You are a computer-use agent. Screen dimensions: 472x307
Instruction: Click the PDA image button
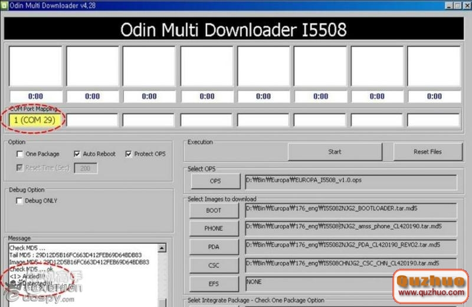click(x=214, y=247)
